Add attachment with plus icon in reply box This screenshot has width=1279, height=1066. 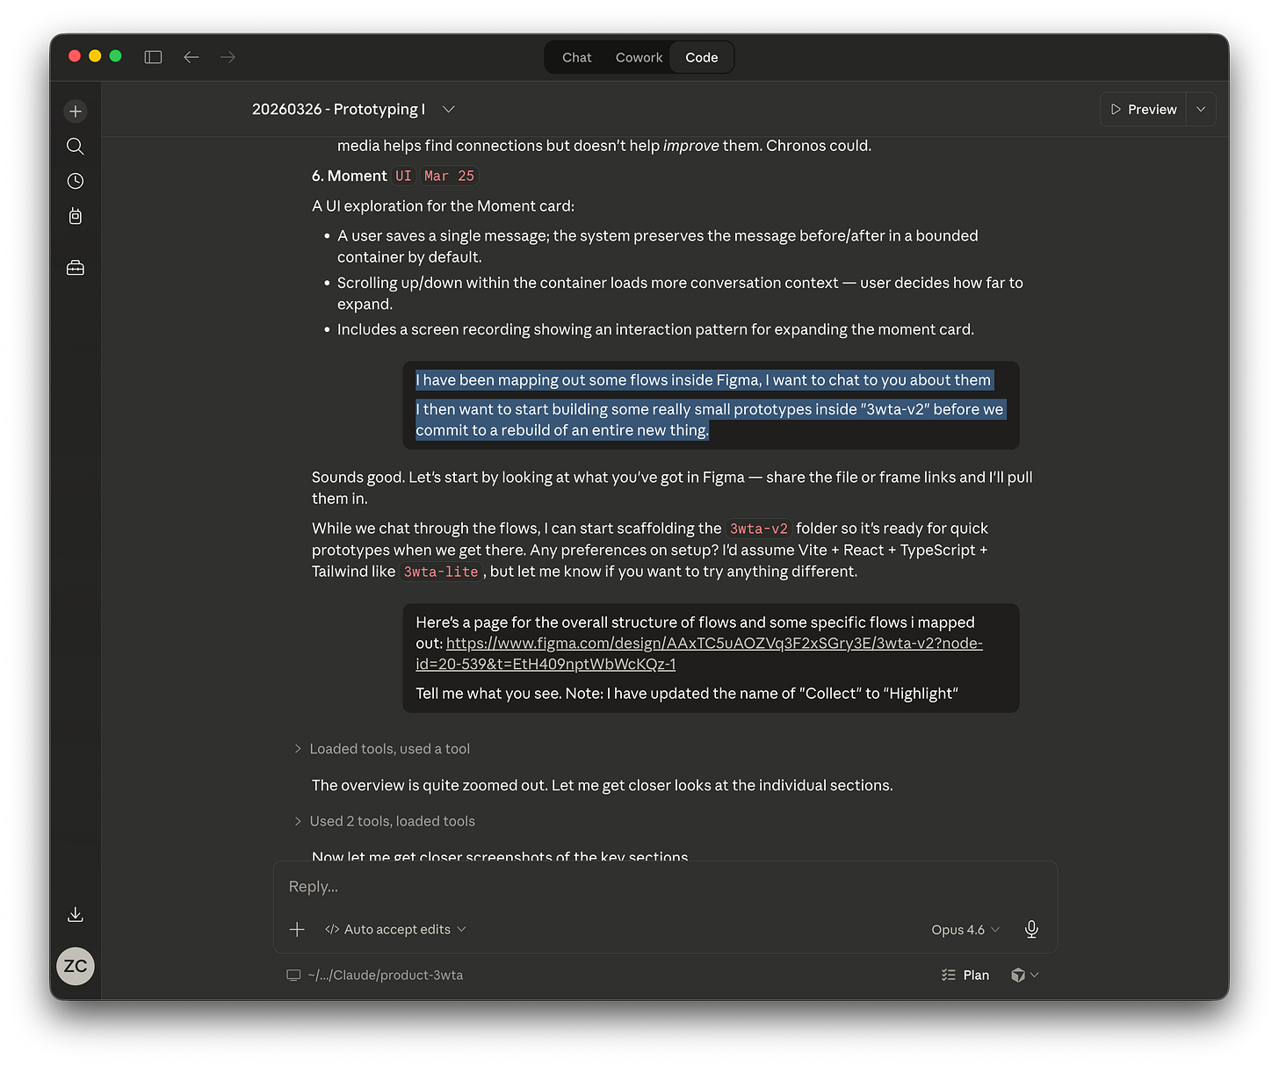click(297, 929)
